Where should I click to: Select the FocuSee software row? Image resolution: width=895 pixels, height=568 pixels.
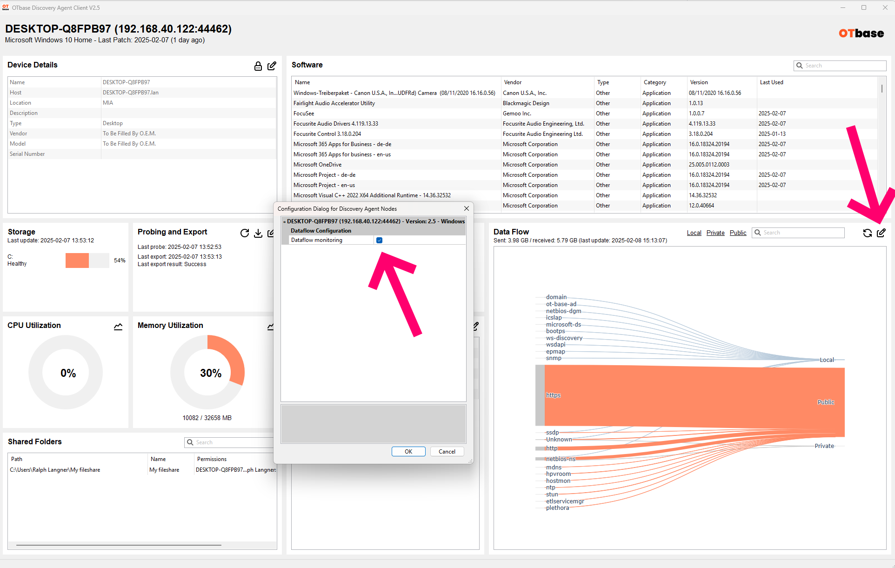click(584, 114)
